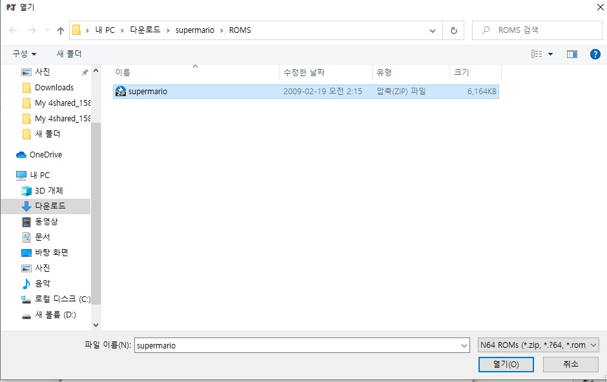This screenshot has width=607, height=382.
Task: Click the 내 PC computer icon
Action: click(x=21, y=176)
